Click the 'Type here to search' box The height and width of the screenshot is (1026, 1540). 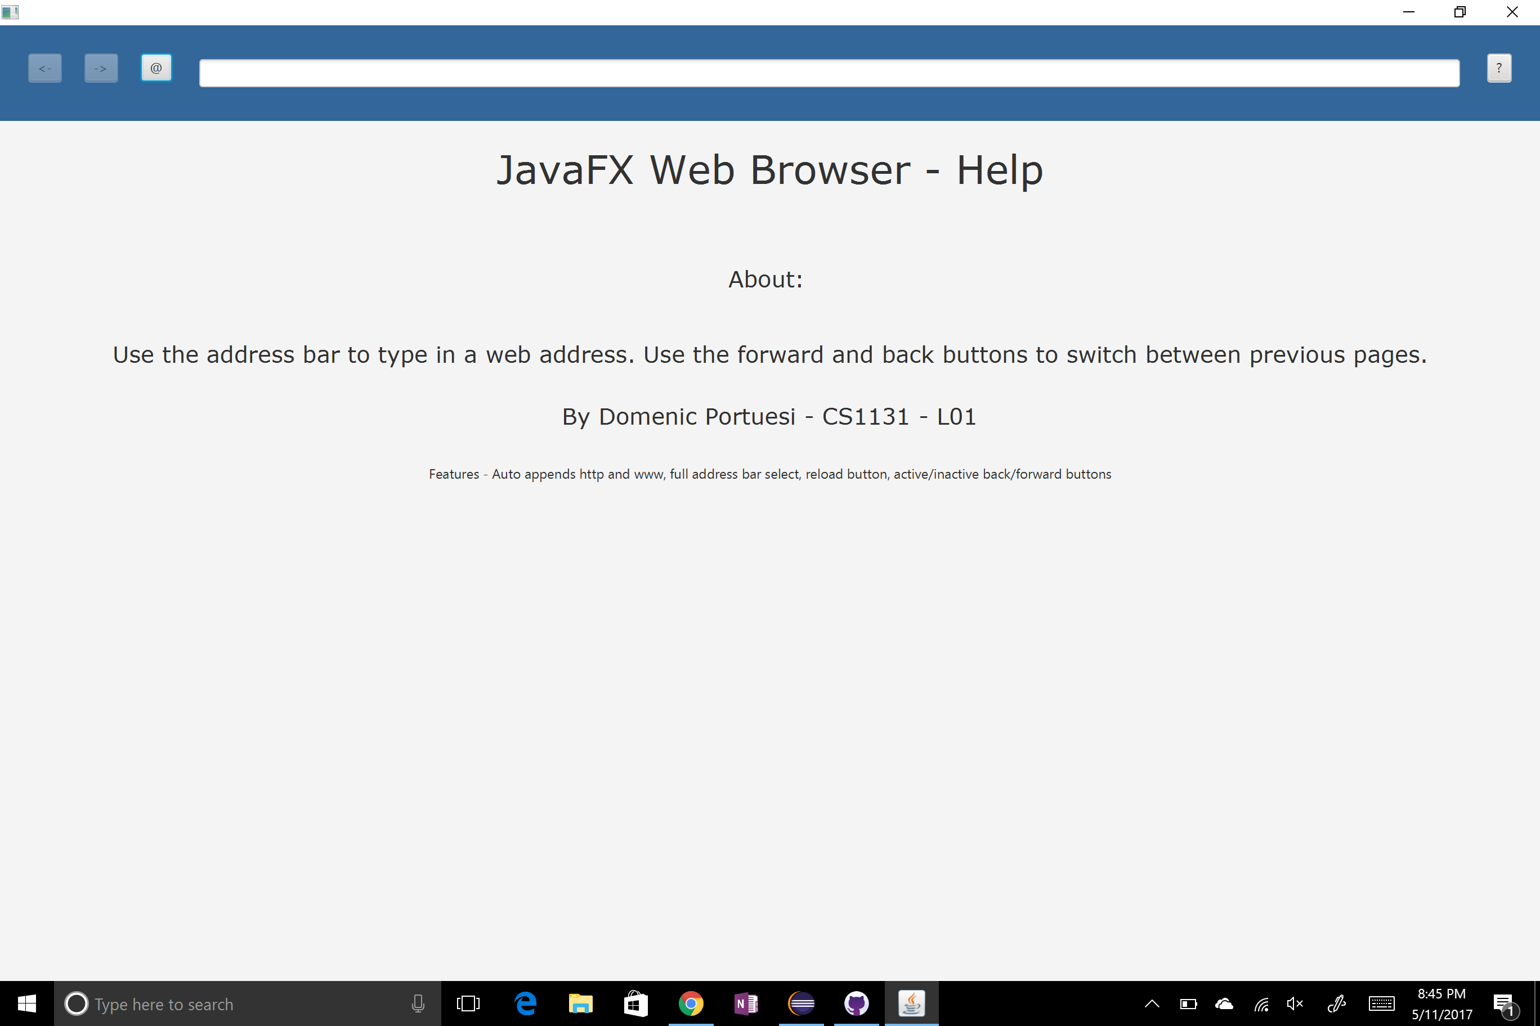pyautogui.click(x=236, y=1003)
